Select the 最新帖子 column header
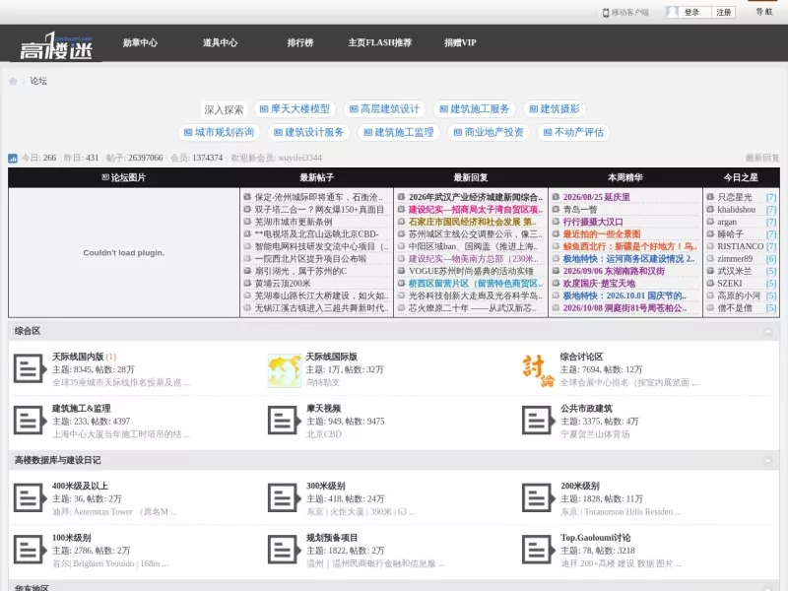The height and width of the screenshot is (591, 788). [316, 177]
